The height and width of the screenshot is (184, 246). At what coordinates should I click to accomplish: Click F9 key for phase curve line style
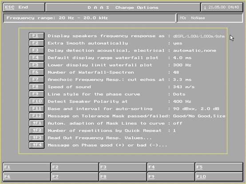(36, 94)
